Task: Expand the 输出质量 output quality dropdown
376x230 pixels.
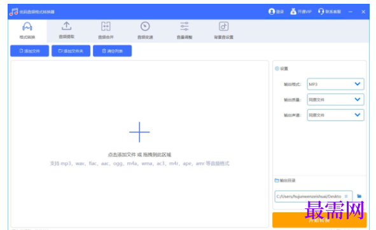Action: [x=335, y=99]
